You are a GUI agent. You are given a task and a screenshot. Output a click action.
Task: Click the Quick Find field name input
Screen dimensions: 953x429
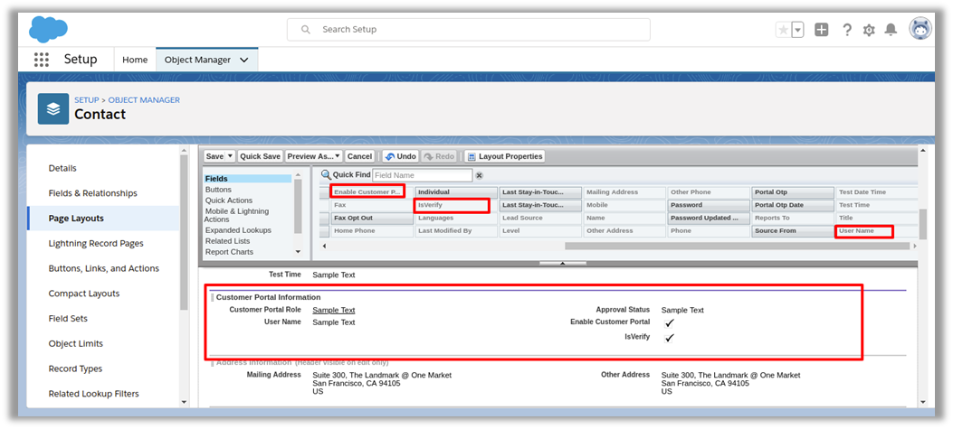click(x=422, y=175)
